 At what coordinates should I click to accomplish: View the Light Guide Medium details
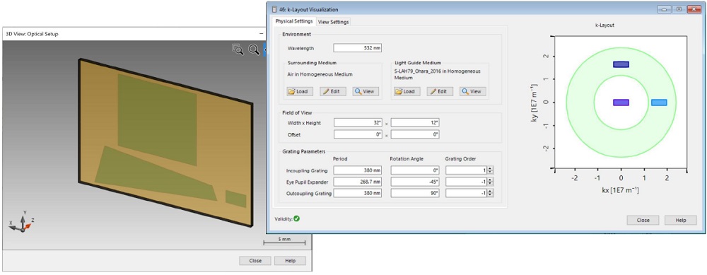tap(472, 91)
